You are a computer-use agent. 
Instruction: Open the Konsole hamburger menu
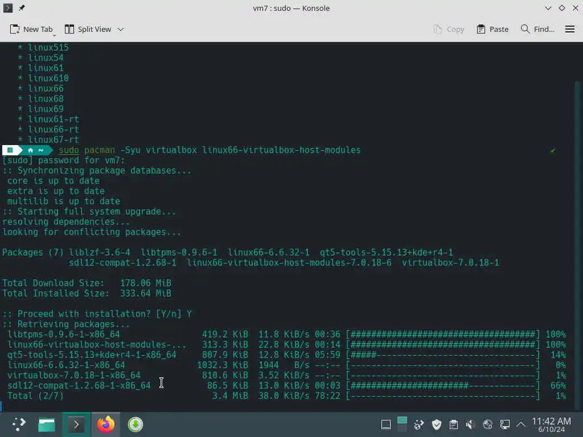[570, 29]
